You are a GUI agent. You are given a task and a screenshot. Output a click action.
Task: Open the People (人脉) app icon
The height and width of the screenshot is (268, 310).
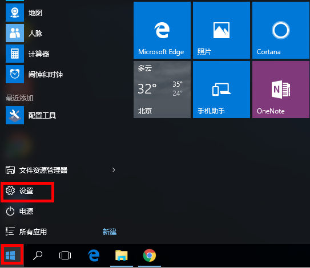click(15, 33)
